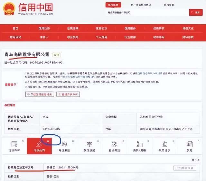The image size is (206, 181).
Task: Open the 信用动态 navigation item
Action: point(44,28)
